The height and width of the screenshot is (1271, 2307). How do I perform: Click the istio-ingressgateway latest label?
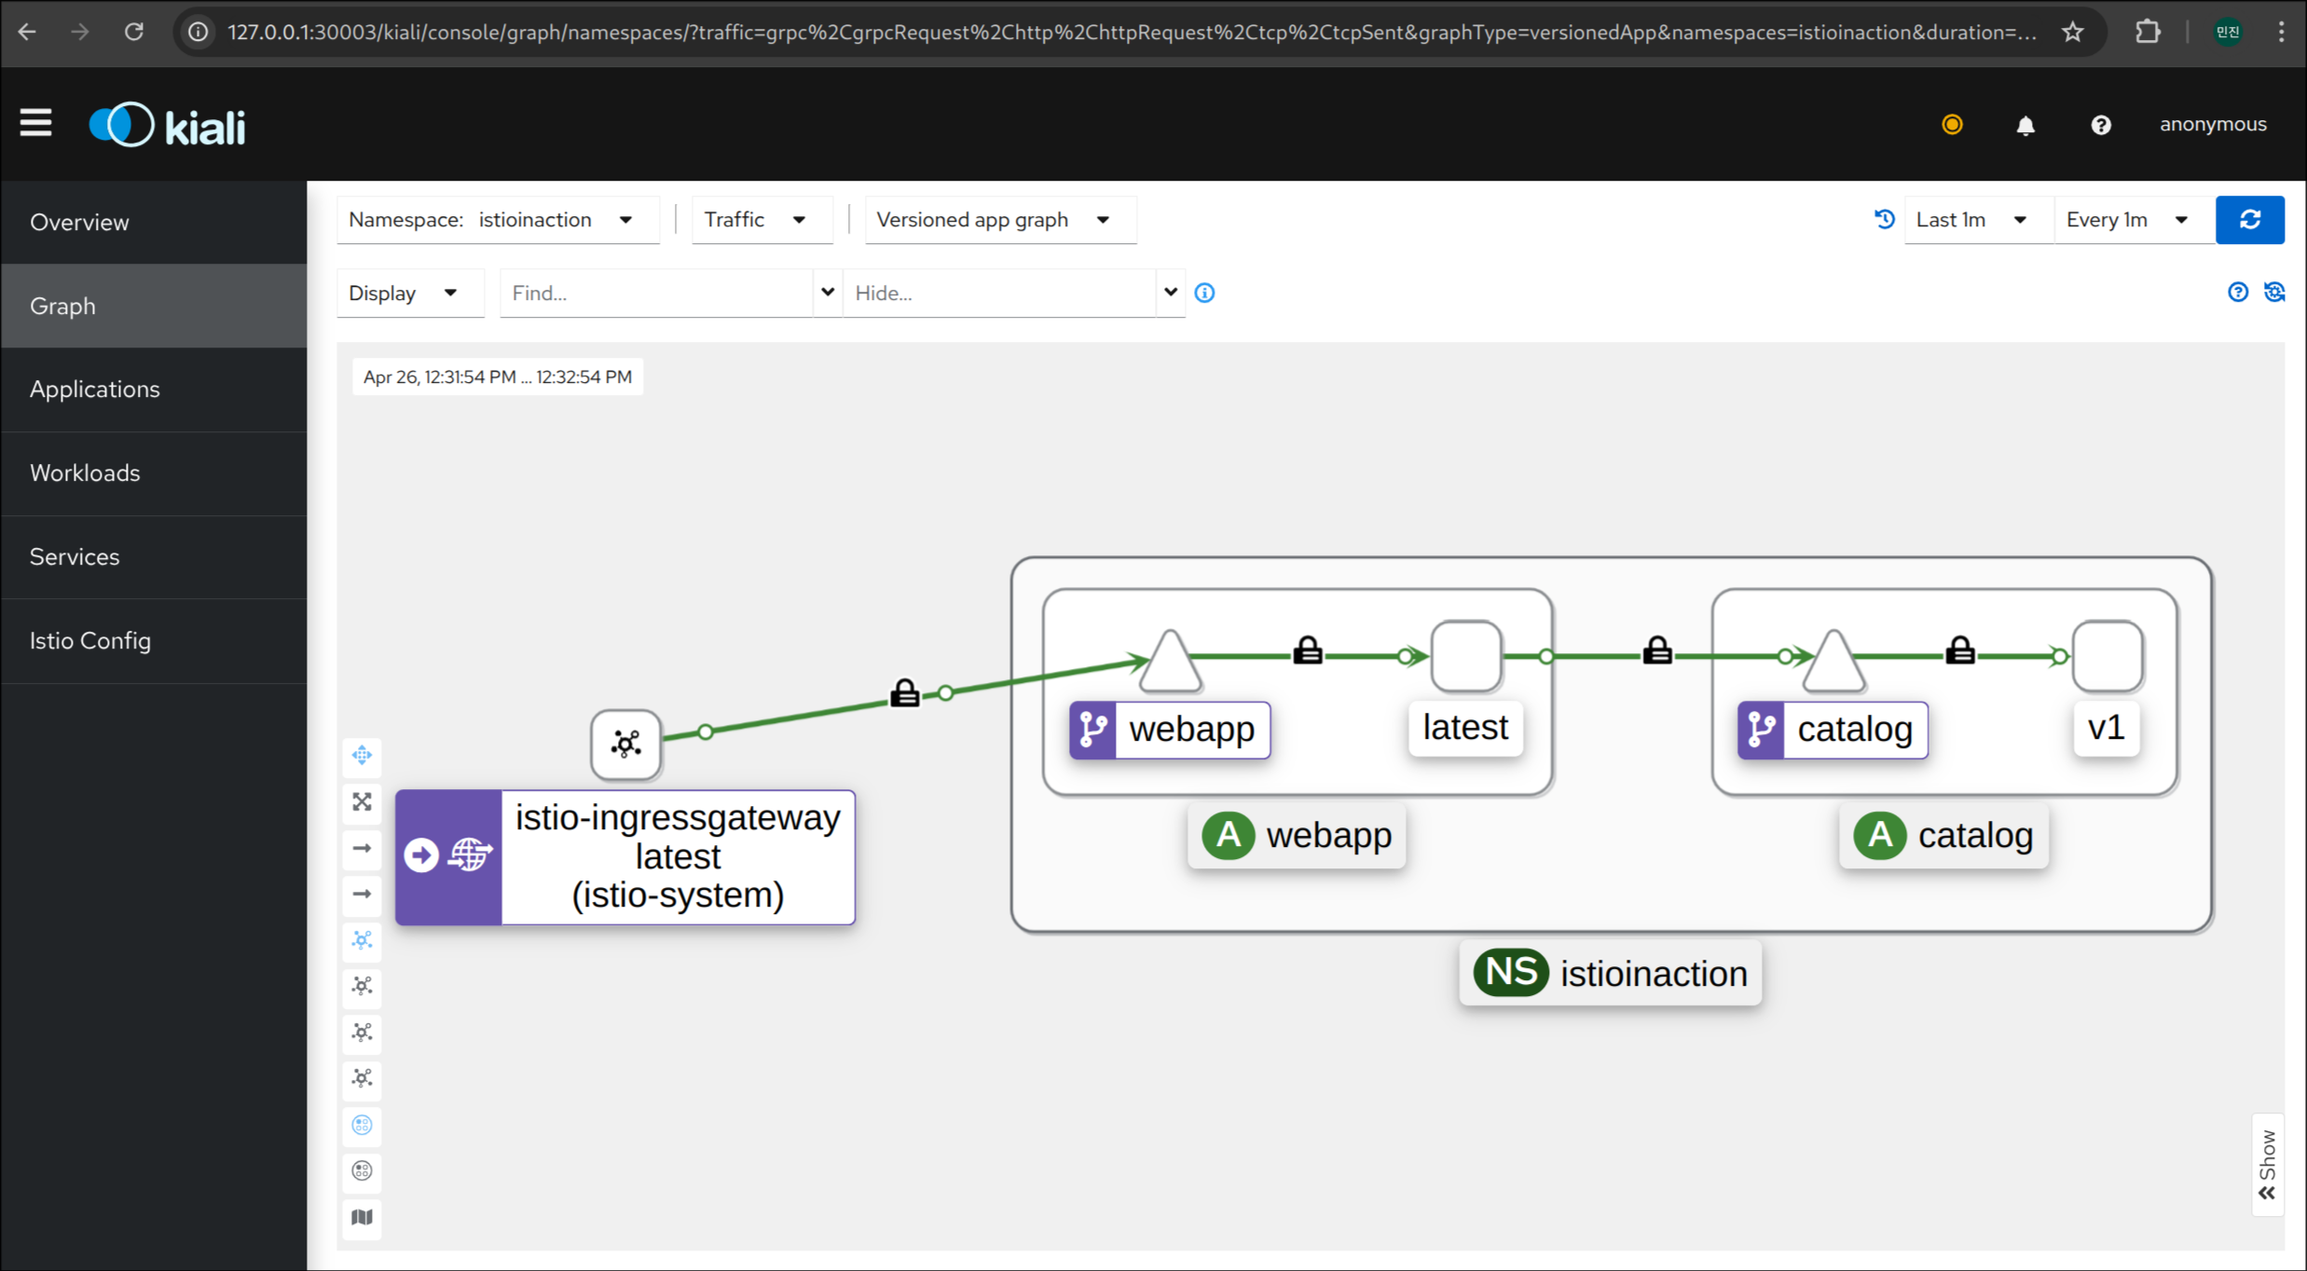tap(625, 857)
